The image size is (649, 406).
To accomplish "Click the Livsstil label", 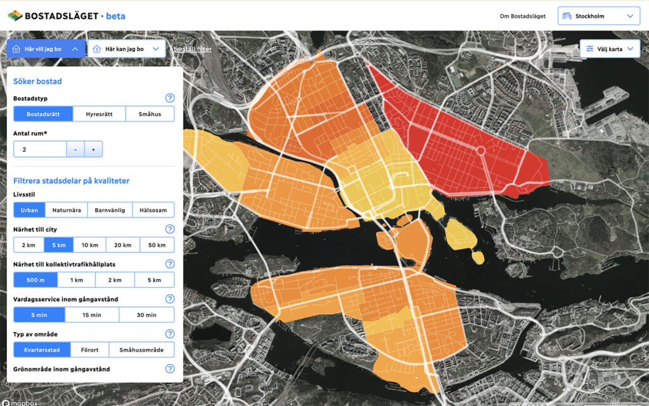I will (x=24, y=194).
